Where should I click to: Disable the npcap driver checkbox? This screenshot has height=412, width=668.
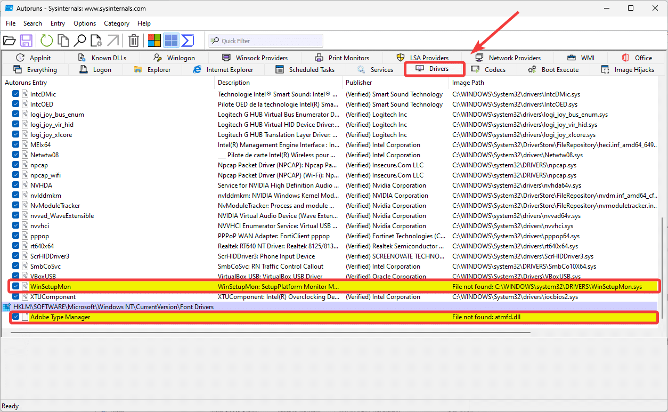click(16, 165)
